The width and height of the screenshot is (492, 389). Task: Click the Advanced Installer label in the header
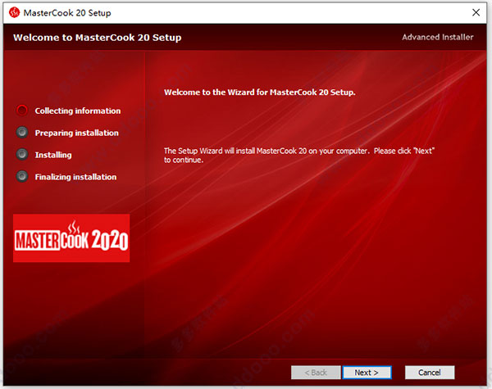tap(437, 38)
